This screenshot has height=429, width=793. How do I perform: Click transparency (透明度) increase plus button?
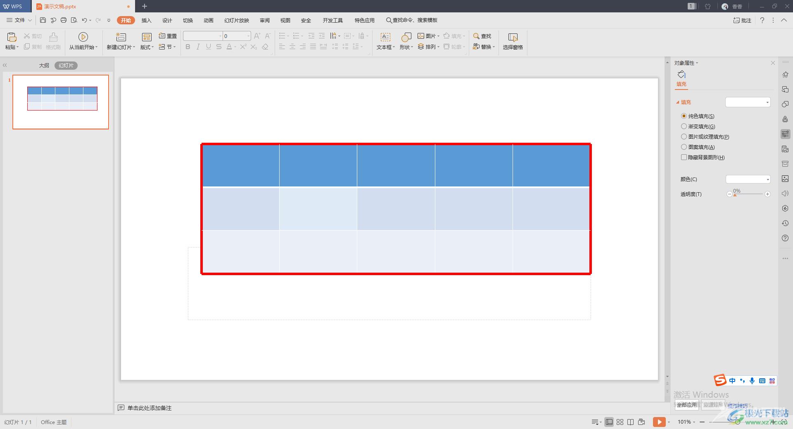[767, 194]
